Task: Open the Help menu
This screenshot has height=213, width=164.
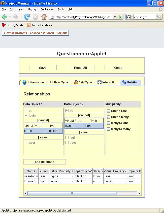Action: point(71,9)
